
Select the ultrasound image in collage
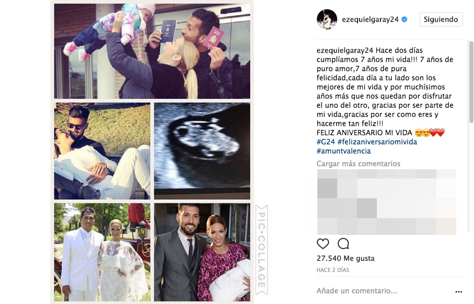point(202,151)
